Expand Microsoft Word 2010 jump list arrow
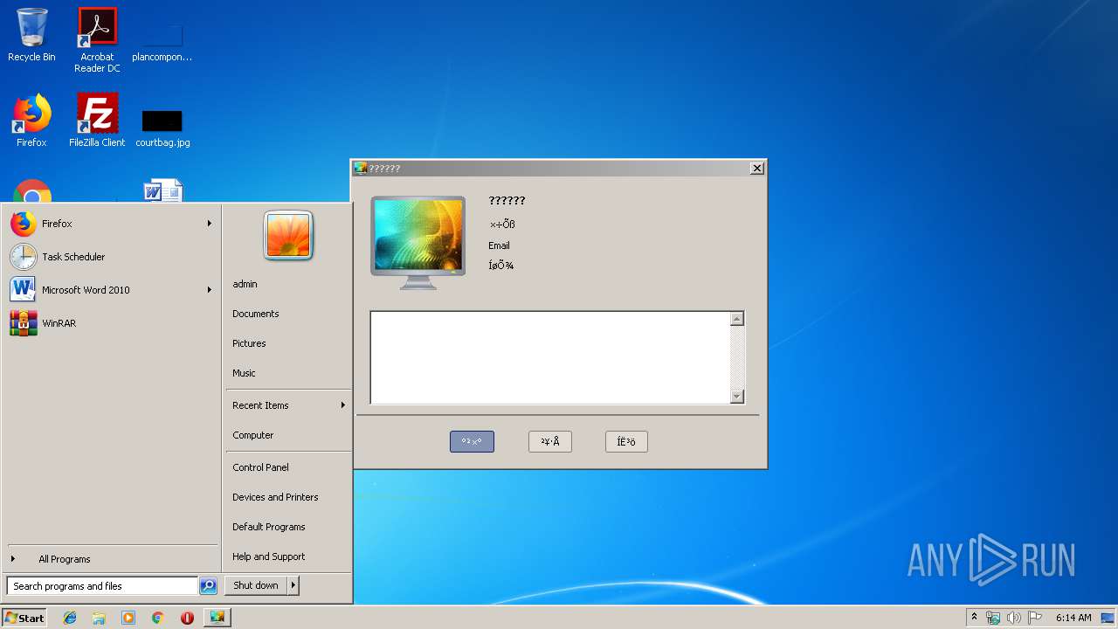The width and height of the screenshot is (1118, 629). [209, 290]
